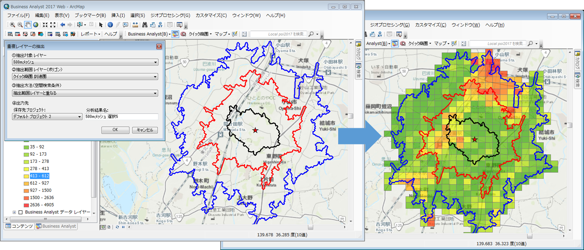The image size is (584, 250).
Task: Open the Find binoculars tool
Action: click(145, 25)
